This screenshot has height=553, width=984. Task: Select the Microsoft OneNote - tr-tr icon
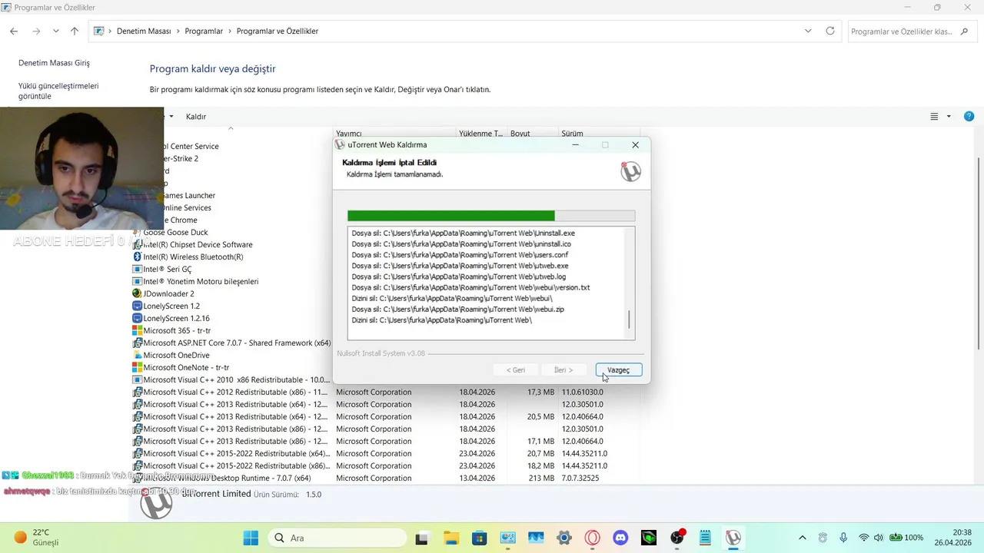pos(137,367)
